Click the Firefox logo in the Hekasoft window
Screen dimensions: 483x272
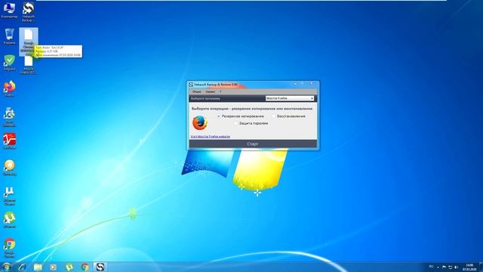tap(200, 122)
